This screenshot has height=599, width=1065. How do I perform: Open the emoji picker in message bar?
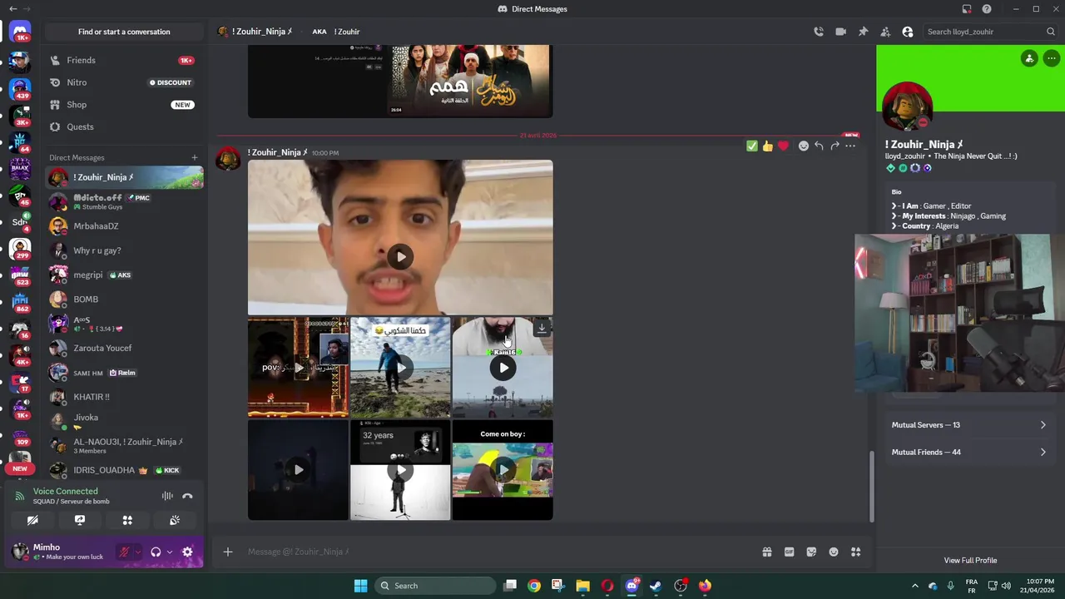click(834, 552)
